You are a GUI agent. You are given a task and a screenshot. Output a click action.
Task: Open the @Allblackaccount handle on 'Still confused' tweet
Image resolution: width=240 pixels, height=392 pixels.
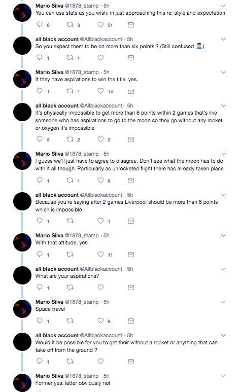click(101, 39)
